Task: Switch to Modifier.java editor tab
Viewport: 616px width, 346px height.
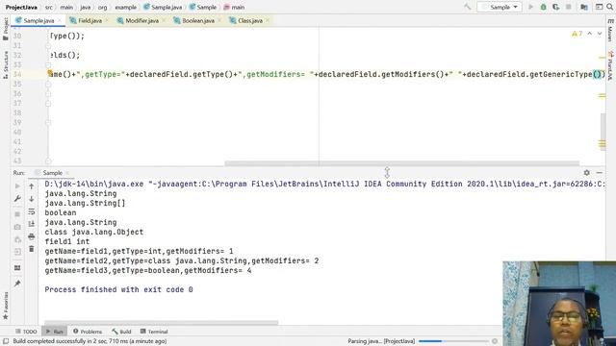Action: (141, 20)
